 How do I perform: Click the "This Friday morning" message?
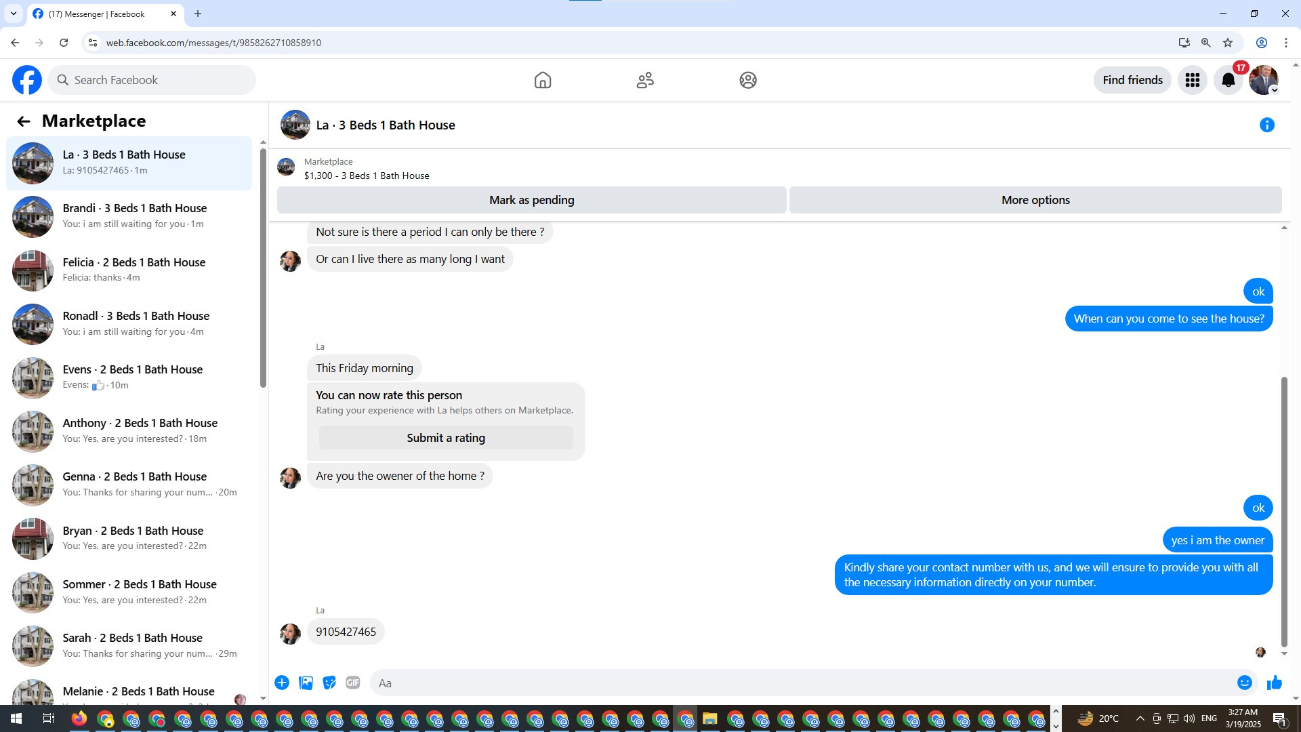pos(364,368)
